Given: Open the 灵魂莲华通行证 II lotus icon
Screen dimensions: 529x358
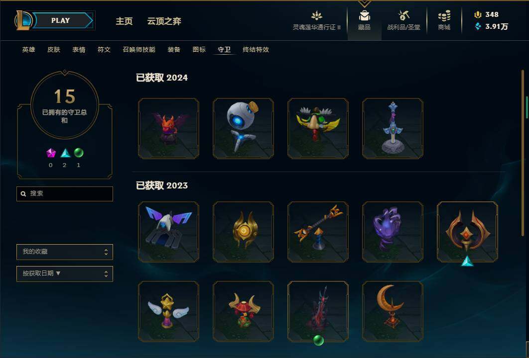Looking at the screenshot, I should tap(316, 16).
